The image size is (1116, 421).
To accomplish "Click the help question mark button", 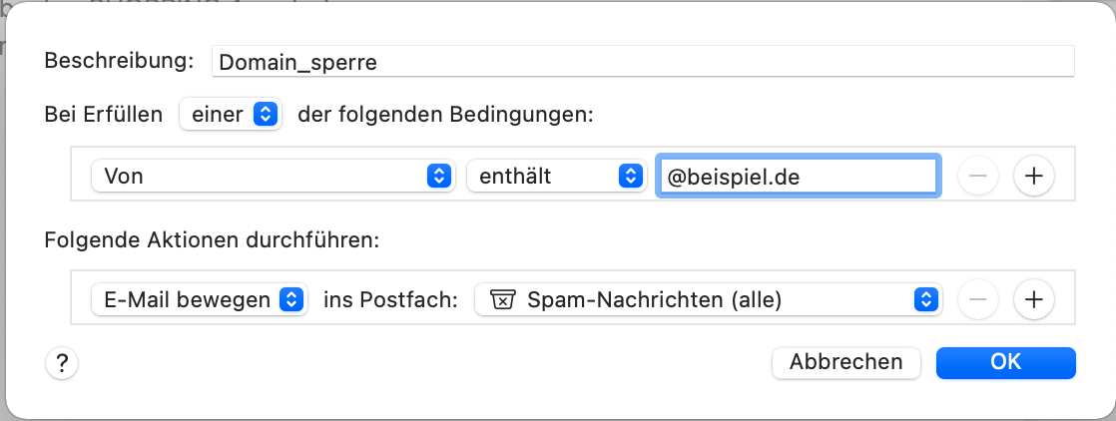I will pyautogui.click(x=62, y=363).
